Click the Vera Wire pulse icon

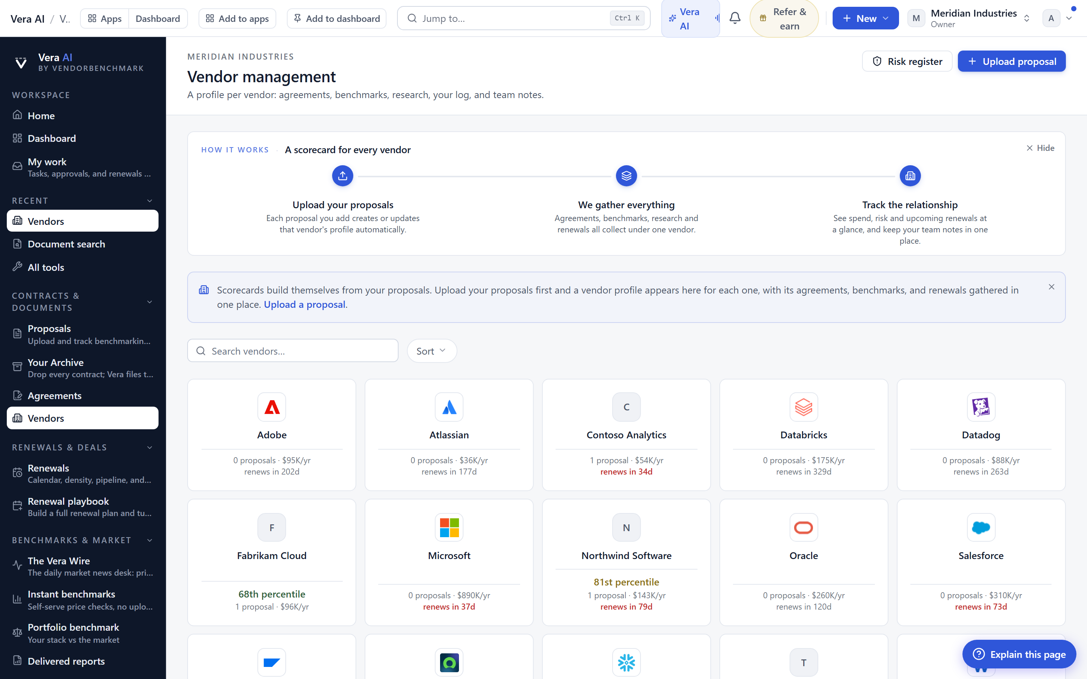click(17, 565)
